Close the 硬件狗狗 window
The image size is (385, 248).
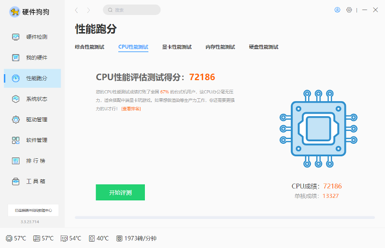click(375, 10)
